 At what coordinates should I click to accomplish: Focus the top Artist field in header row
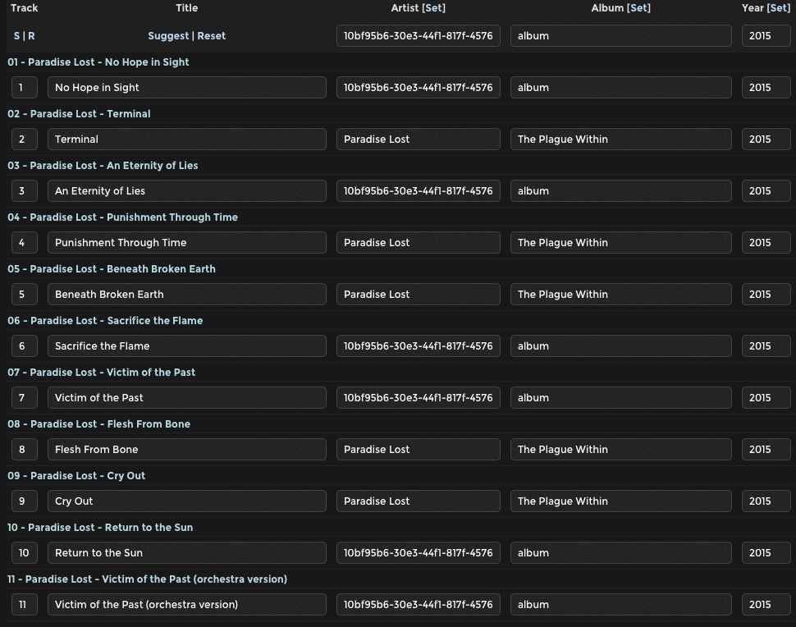point(418,36)
